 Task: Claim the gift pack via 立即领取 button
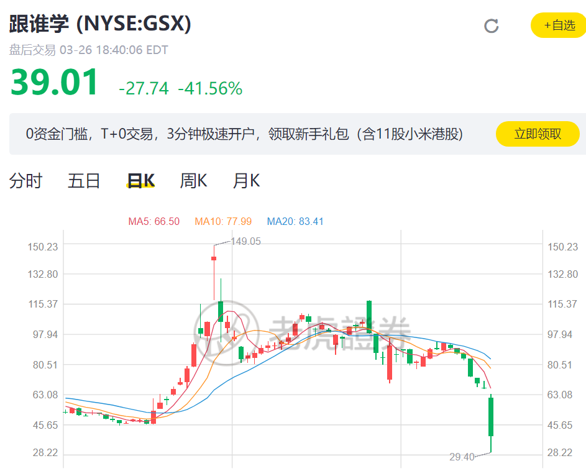coord(538,134)
